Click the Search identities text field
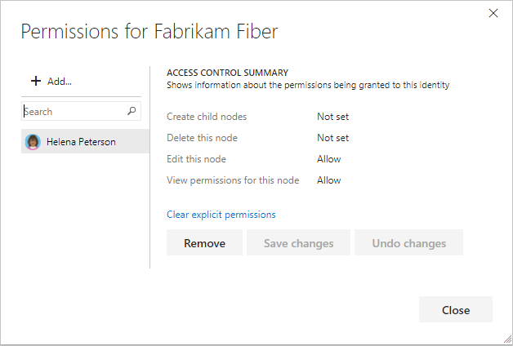 coord(74,111)
